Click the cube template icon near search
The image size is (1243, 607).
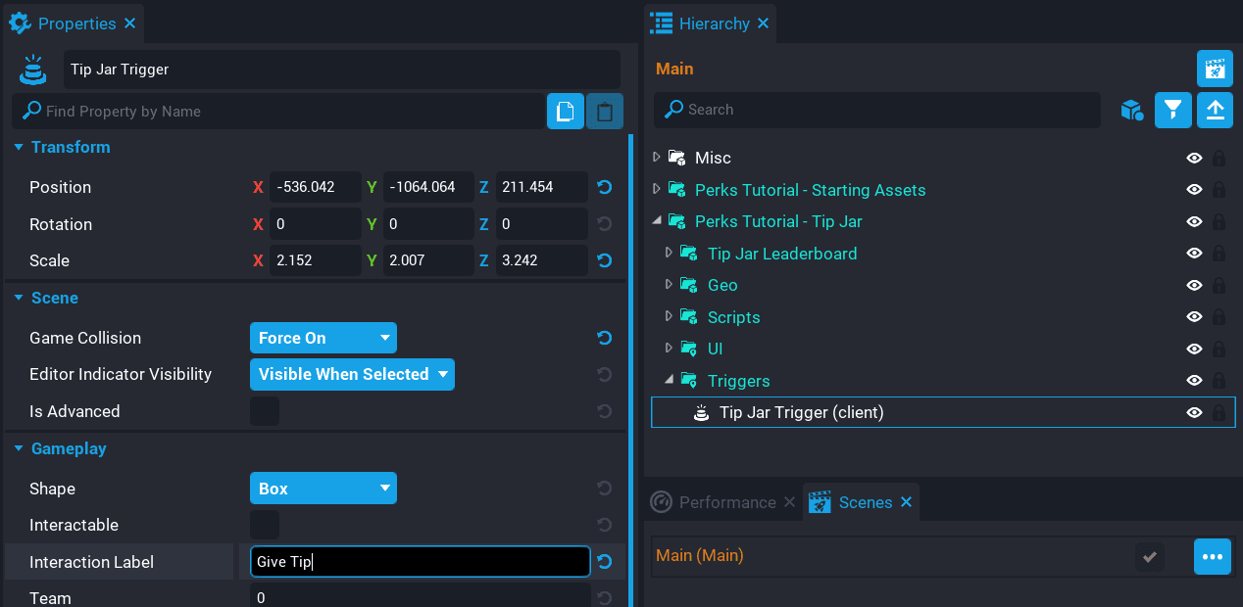(x=1132, y=110)
